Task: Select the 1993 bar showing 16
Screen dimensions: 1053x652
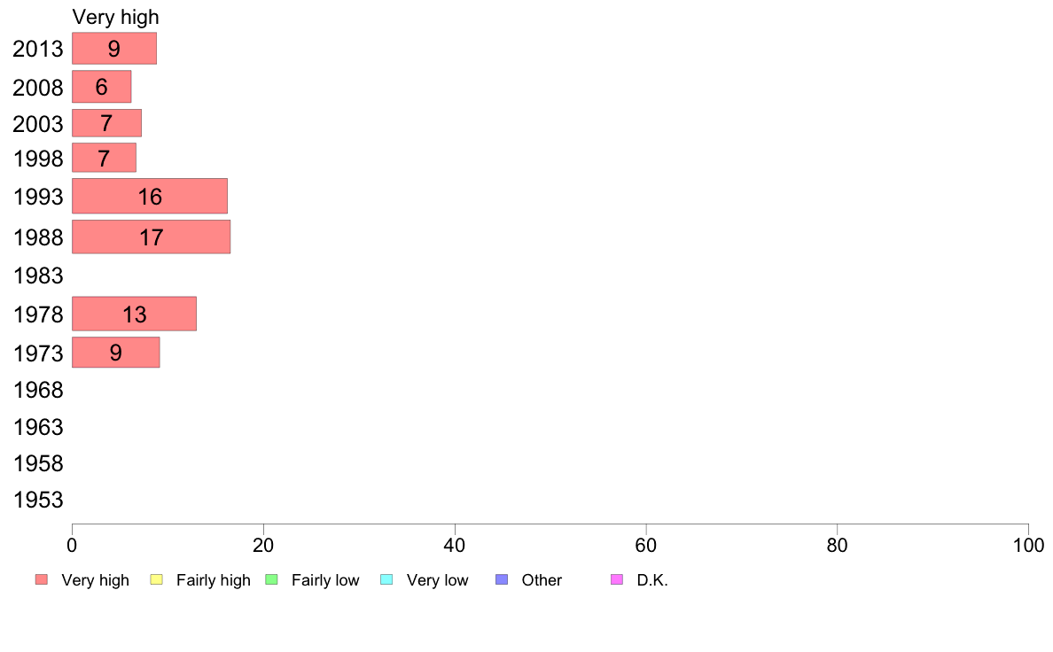Action: coord(150,196)
